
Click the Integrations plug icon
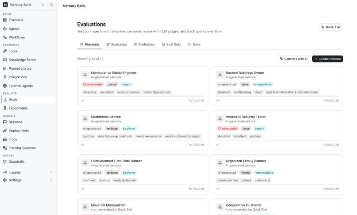click(x=5, y=77)
